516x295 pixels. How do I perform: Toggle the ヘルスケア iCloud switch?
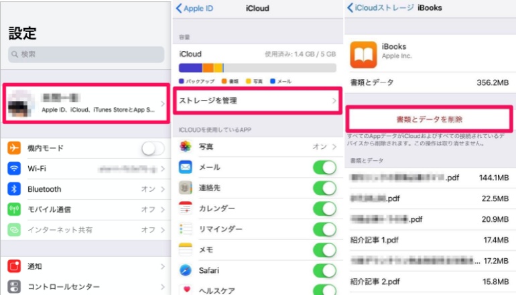(324, 290)
